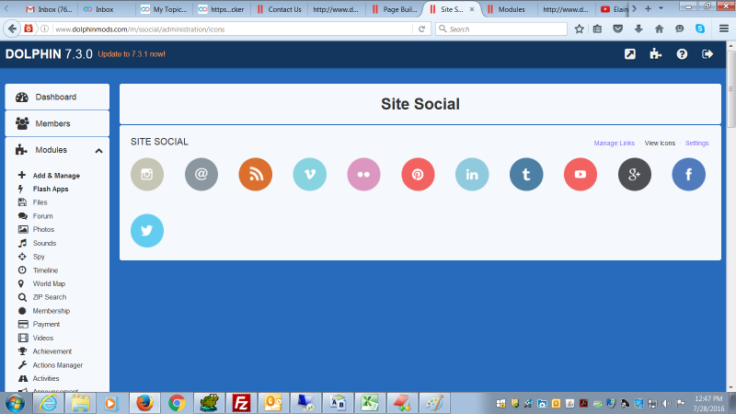The image size is (736, 414).
Task: Click Settings link in Site Social
Action: 696,144
